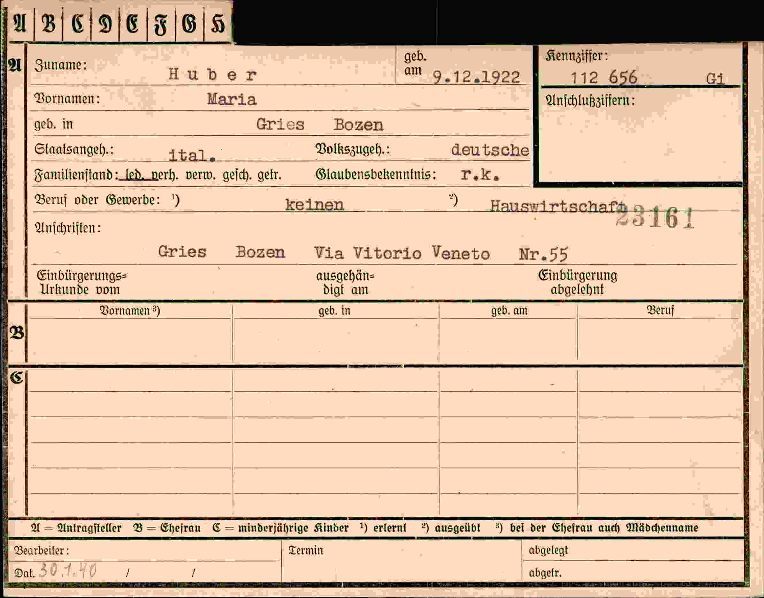Click the 'Gi' code beside Kennziffer
This screenshot has width=764, height=598.
click(x=715, y=79)
